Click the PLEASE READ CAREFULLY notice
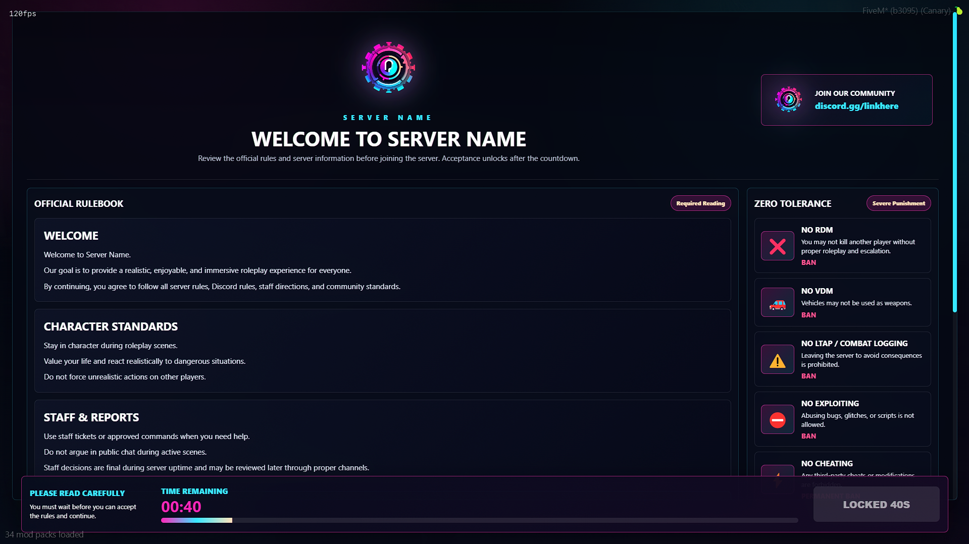Image resolution: width=969 pixels, height=544 pixels. [77, 493]
